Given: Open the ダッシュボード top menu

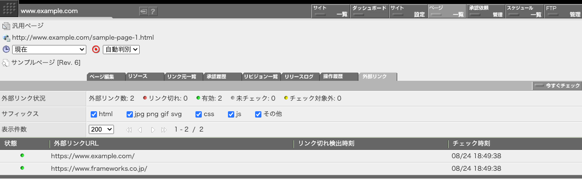Looking at the screenshot, I should (x=369, y=11).
